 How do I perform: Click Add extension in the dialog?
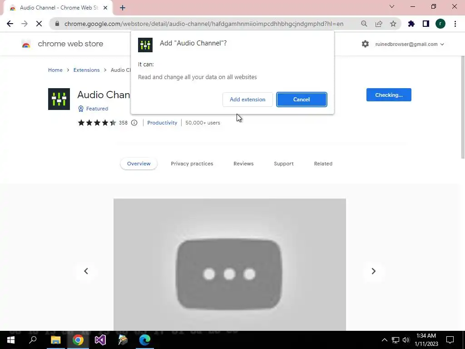[x=247, y=100]
